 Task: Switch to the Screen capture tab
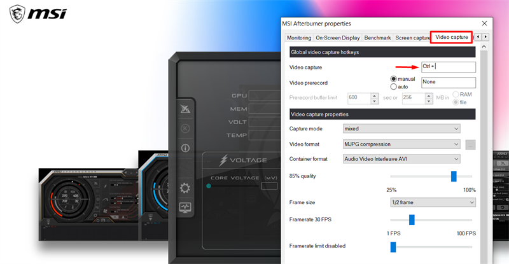tap(412, 38)
